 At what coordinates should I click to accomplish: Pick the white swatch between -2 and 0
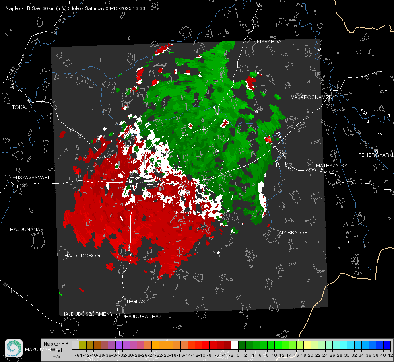point(235,345)
